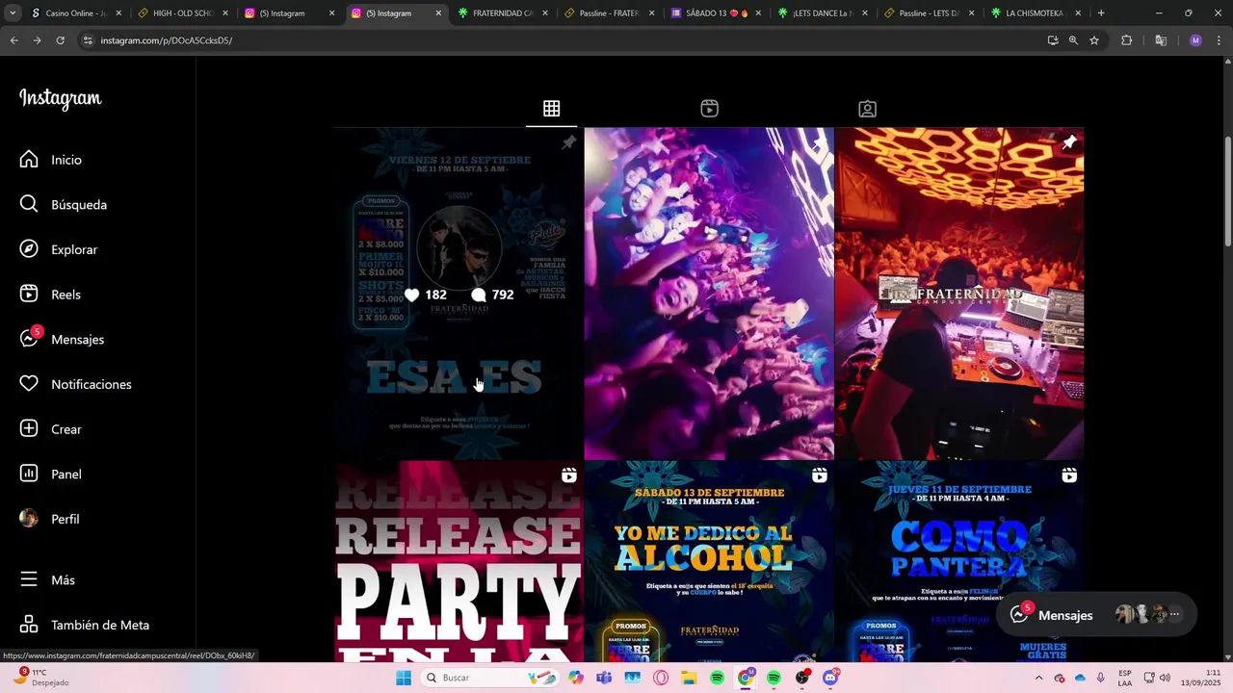Open the volume control in system tray
Viewport: 1233px width, 693px height.
(1165, 678)
